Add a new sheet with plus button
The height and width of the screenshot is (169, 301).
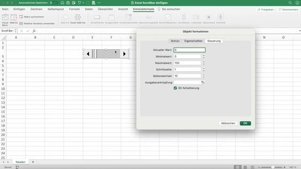(x=33, y=162)
